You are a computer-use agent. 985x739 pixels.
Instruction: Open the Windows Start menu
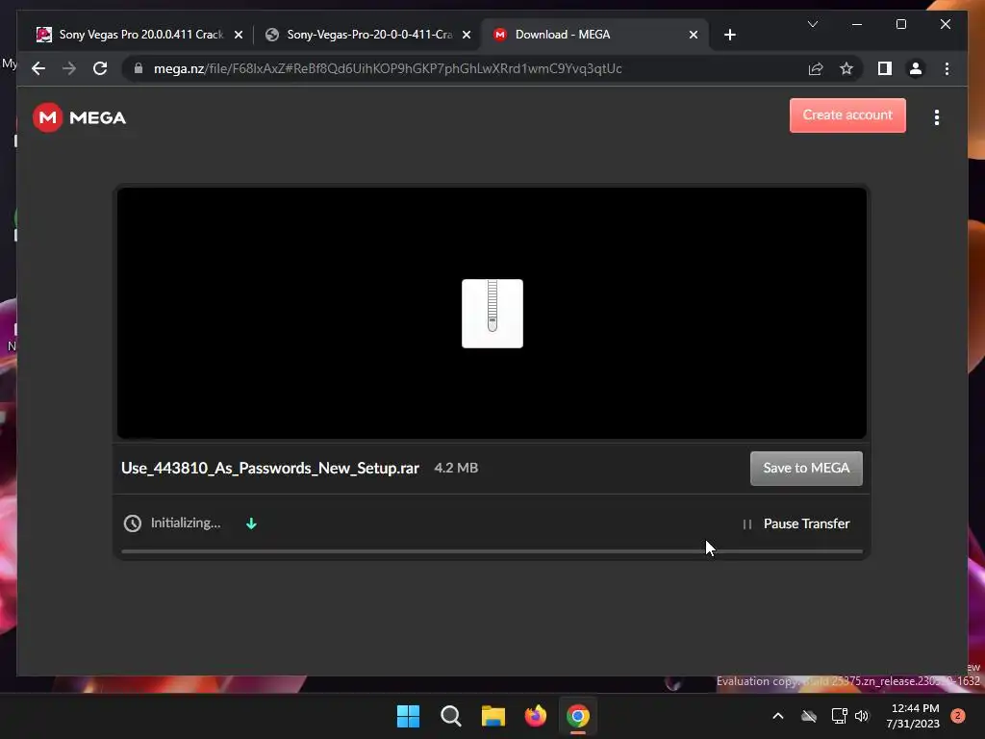click(408, 716)
